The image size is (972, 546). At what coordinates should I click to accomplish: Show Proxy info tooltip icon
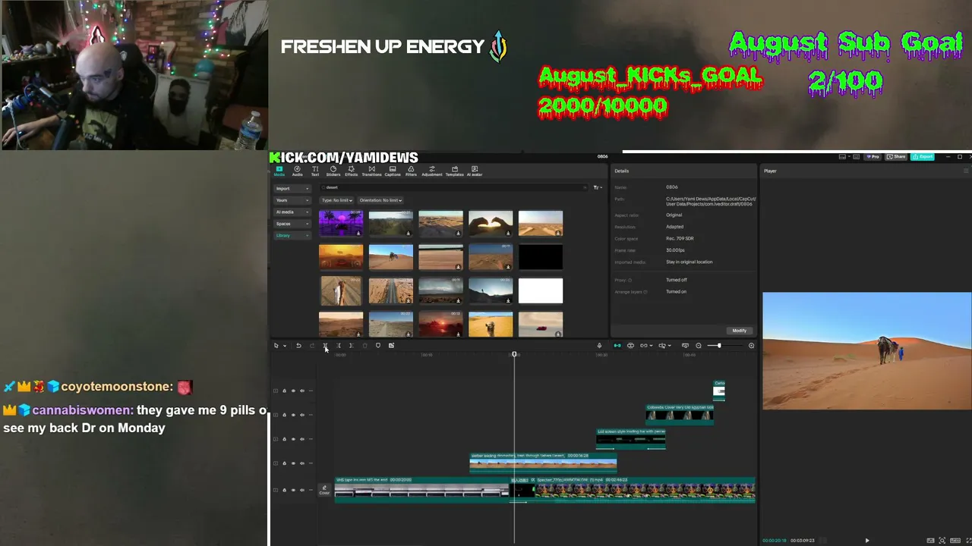point(630,281)
